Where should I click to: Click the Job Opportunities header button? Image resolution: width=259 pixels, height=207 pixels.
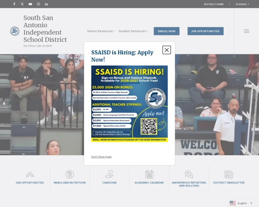(205, 31)
